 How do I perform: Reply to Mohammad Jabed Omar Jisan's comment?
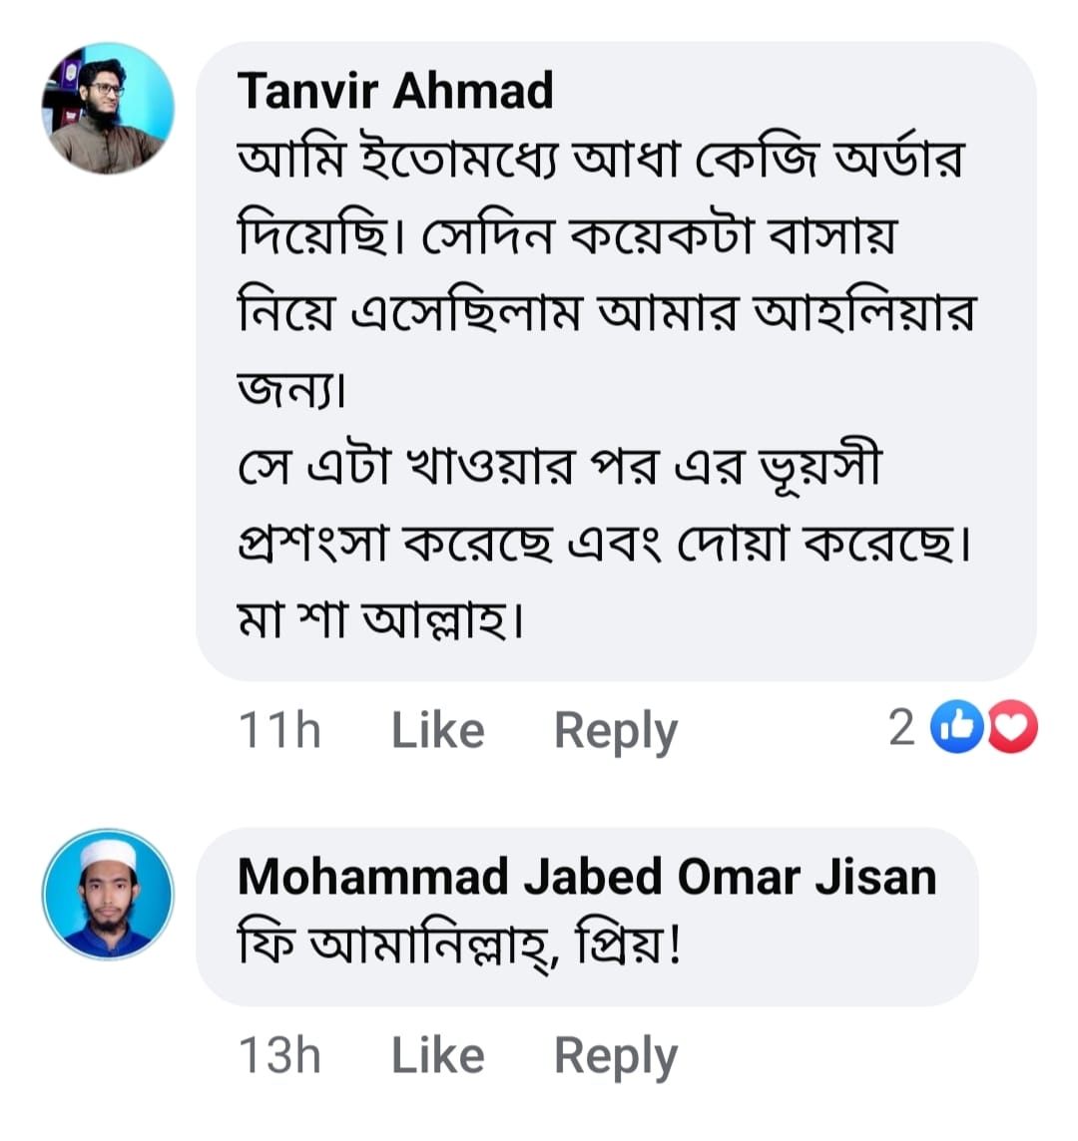tap(615, 1055)
